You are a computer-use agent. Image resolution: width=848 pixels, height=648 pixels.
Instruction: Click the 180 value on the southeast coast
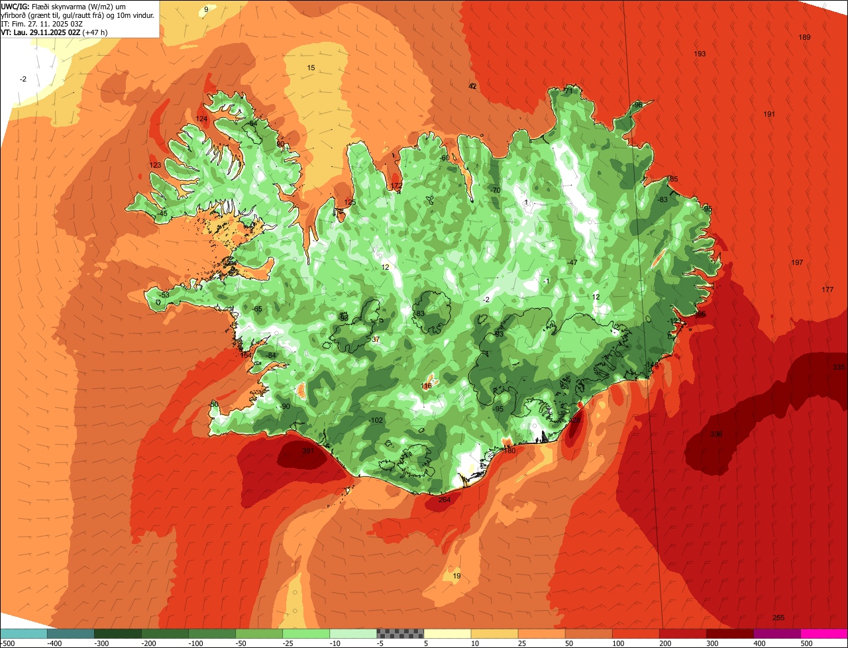tap(509, 451)
